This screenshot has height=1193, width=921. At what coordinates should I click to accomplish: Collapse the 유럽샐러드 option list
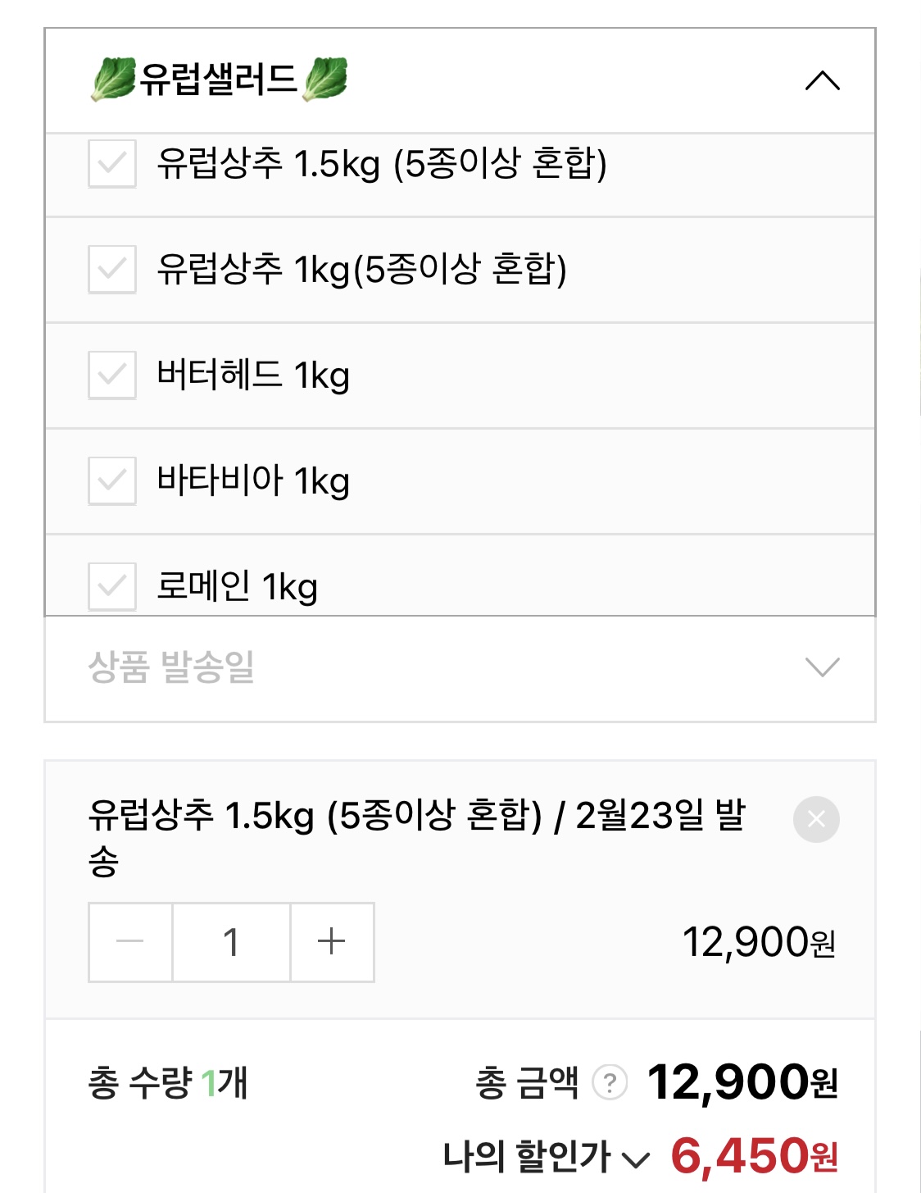click(x=822, y=80)
